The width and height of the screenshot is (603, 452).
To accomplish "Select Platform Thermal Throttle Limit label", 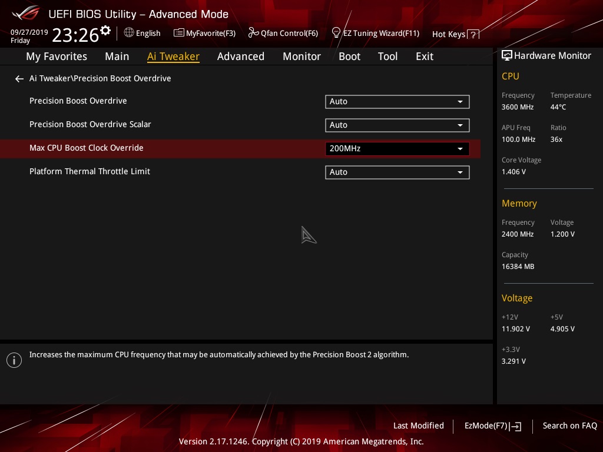I will [x=90, y=171].
